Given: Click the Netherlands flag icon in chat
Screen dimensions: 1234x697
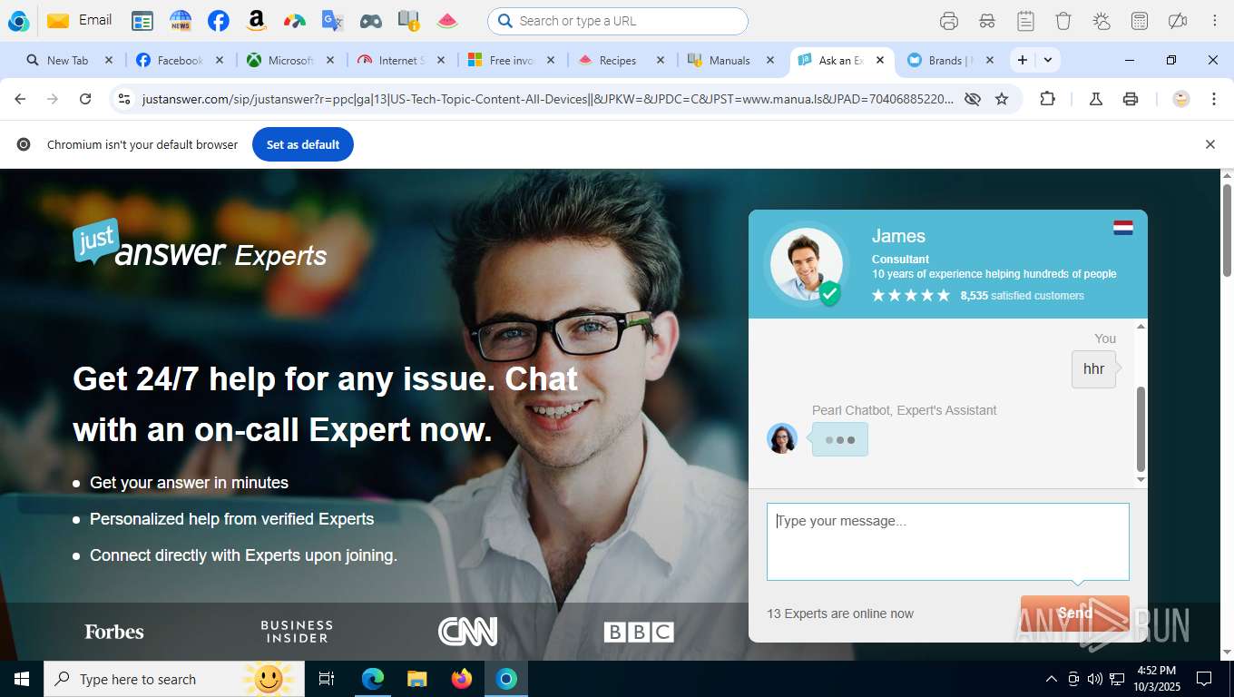Looking at the screenshot, I should [x=1123, y=228].
